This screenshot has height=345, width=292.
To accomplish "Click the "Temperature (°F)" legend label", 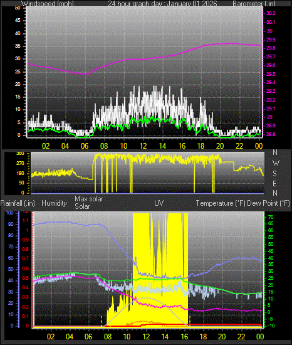I will click(x=221, y=203).
